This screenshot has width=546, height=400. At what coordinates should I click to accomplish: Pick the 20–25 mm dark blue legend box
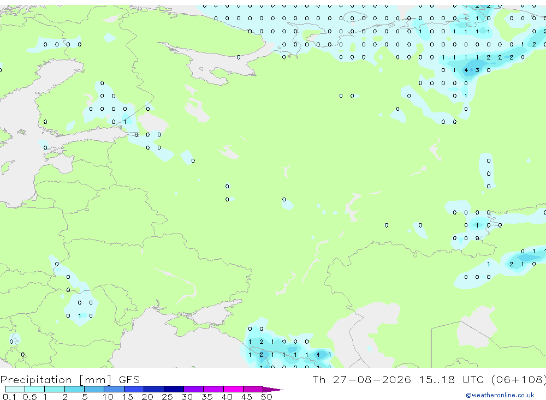[154, 389]
